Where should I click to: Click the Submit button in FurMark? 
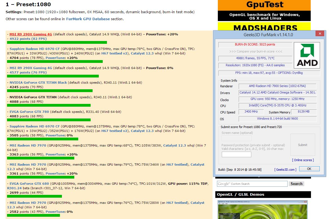point(303,145)
